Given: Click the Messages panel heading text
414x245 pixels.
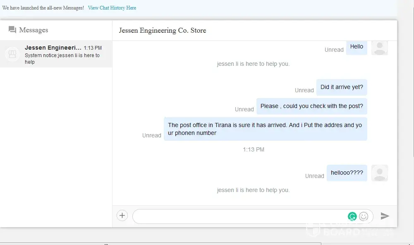Looking at the screenshot, I should [34, 30].
